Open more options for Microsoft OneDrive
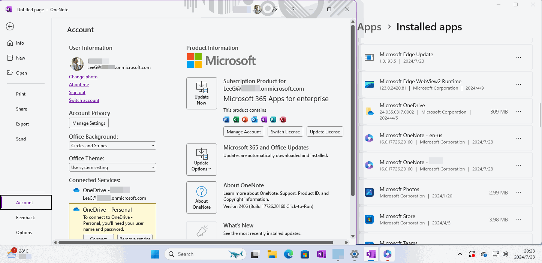This screenshot has width=542, height=263. pos(519,111)
